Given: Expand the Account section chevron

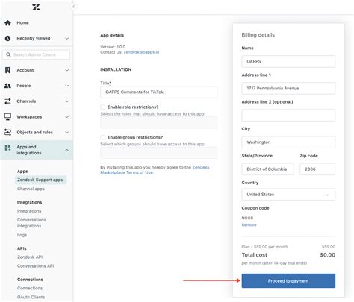Looking at the screenshot, I should pyautogui.click(x=67, y=70).
